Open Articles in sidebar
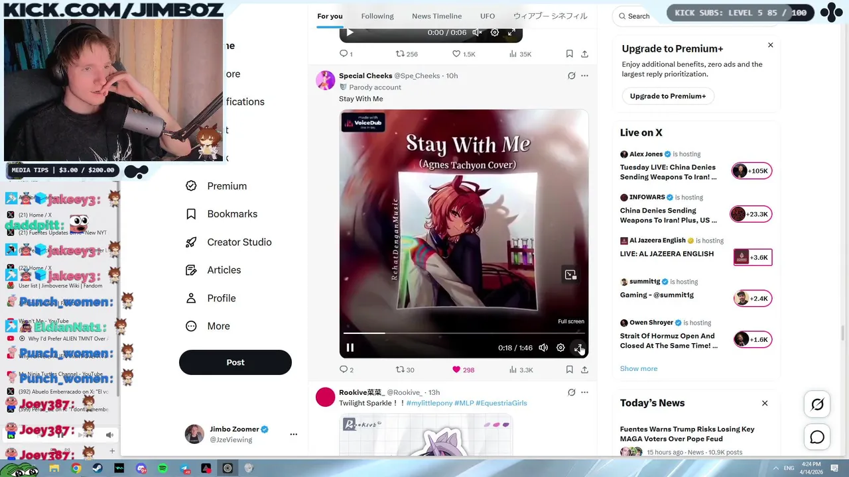 214,270
